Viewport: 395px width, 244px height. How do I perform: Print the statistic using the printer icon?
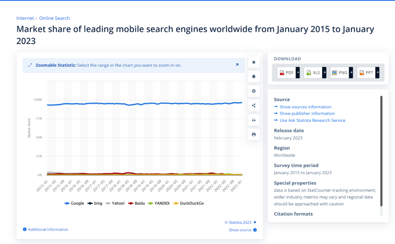[x=253, y=134]
